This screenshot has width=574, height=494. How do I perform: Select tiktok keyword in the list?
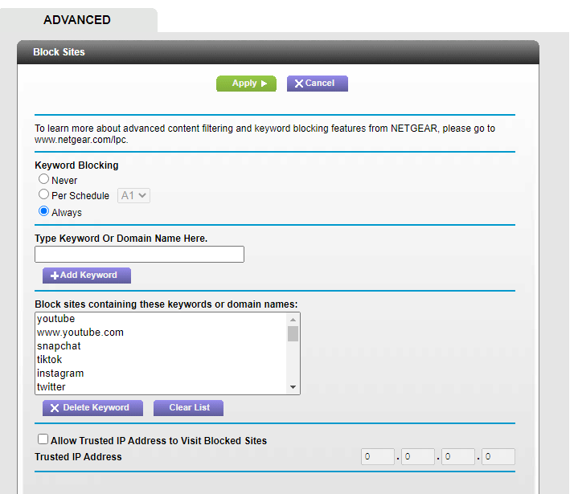[x=50, y=360]
